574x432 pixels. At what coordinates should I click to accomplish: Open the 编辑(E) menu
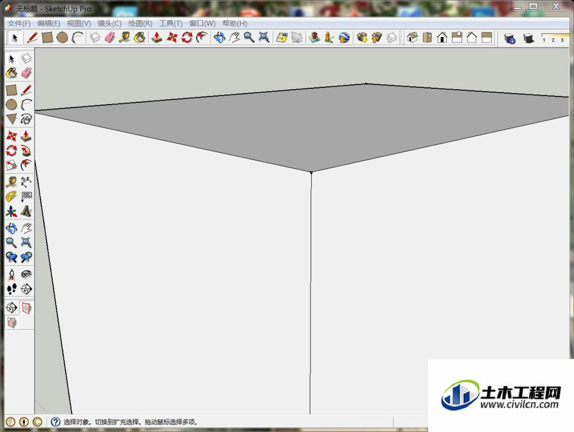click(49, 24)
